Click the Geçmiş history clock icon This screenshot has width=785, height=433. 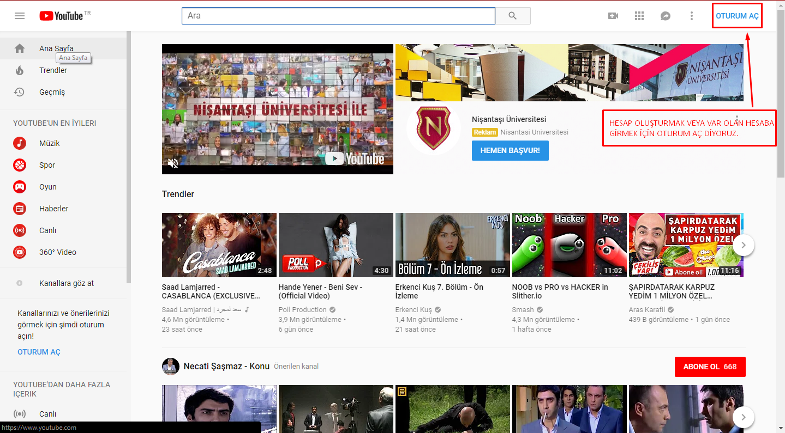tap(20, 92)
